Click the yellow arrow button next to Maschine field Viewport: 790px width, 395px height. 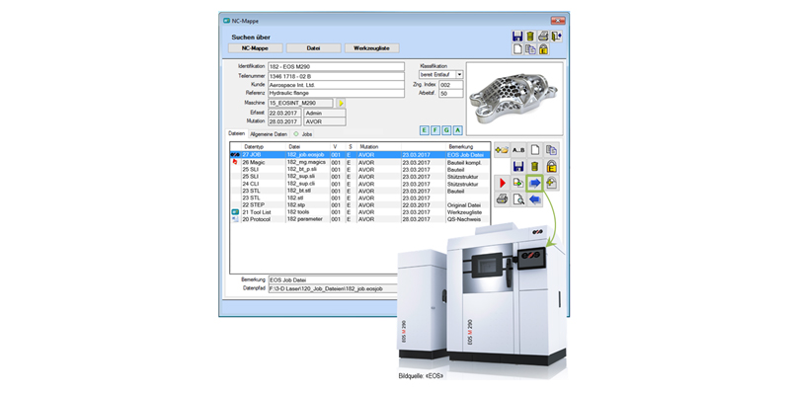click(341, 103)
